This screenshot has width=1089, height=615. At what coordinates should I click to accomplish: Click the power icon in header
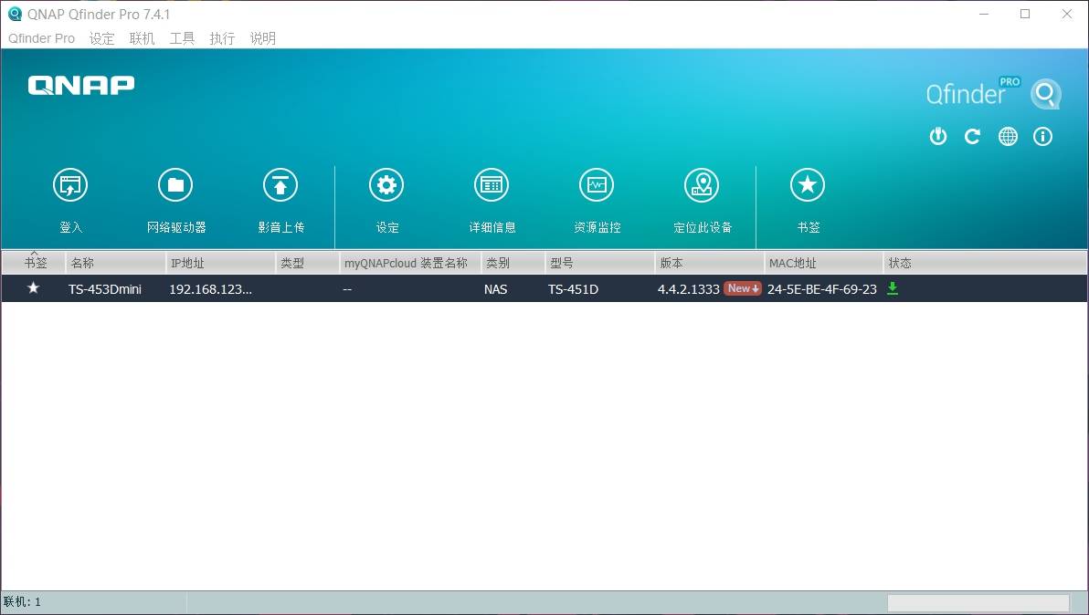pos(938,137)
